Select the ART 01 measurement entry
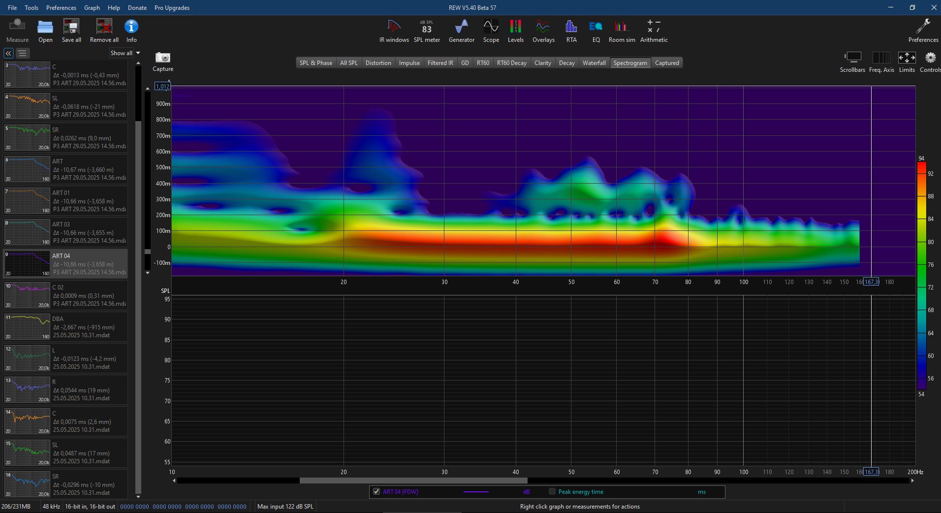Viewport: 941px width, 513px height. click(x=65, y=200)
